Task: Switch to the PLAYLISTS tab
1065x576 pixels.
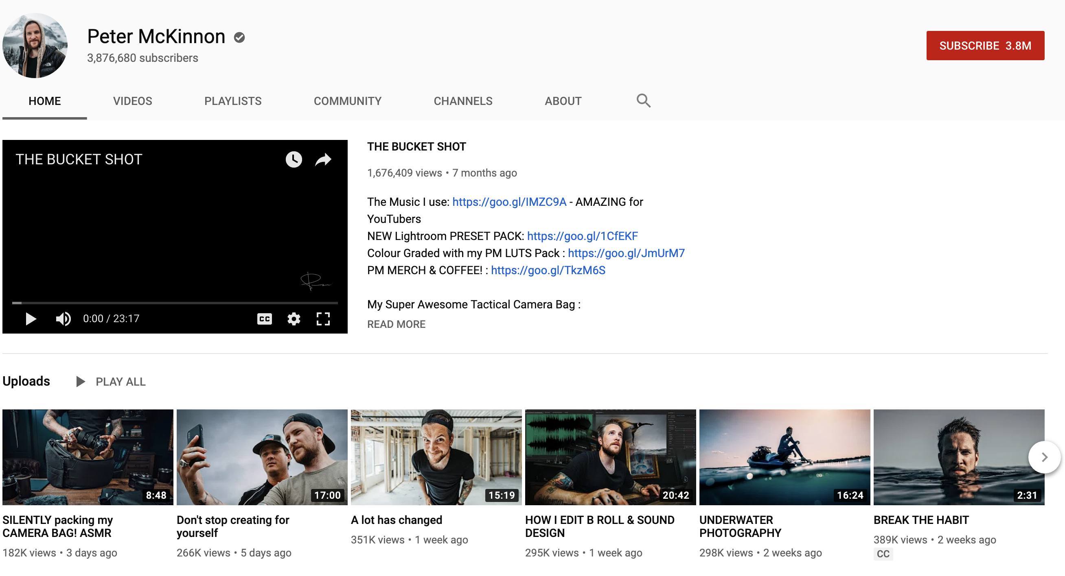Action: coord(233,101)
